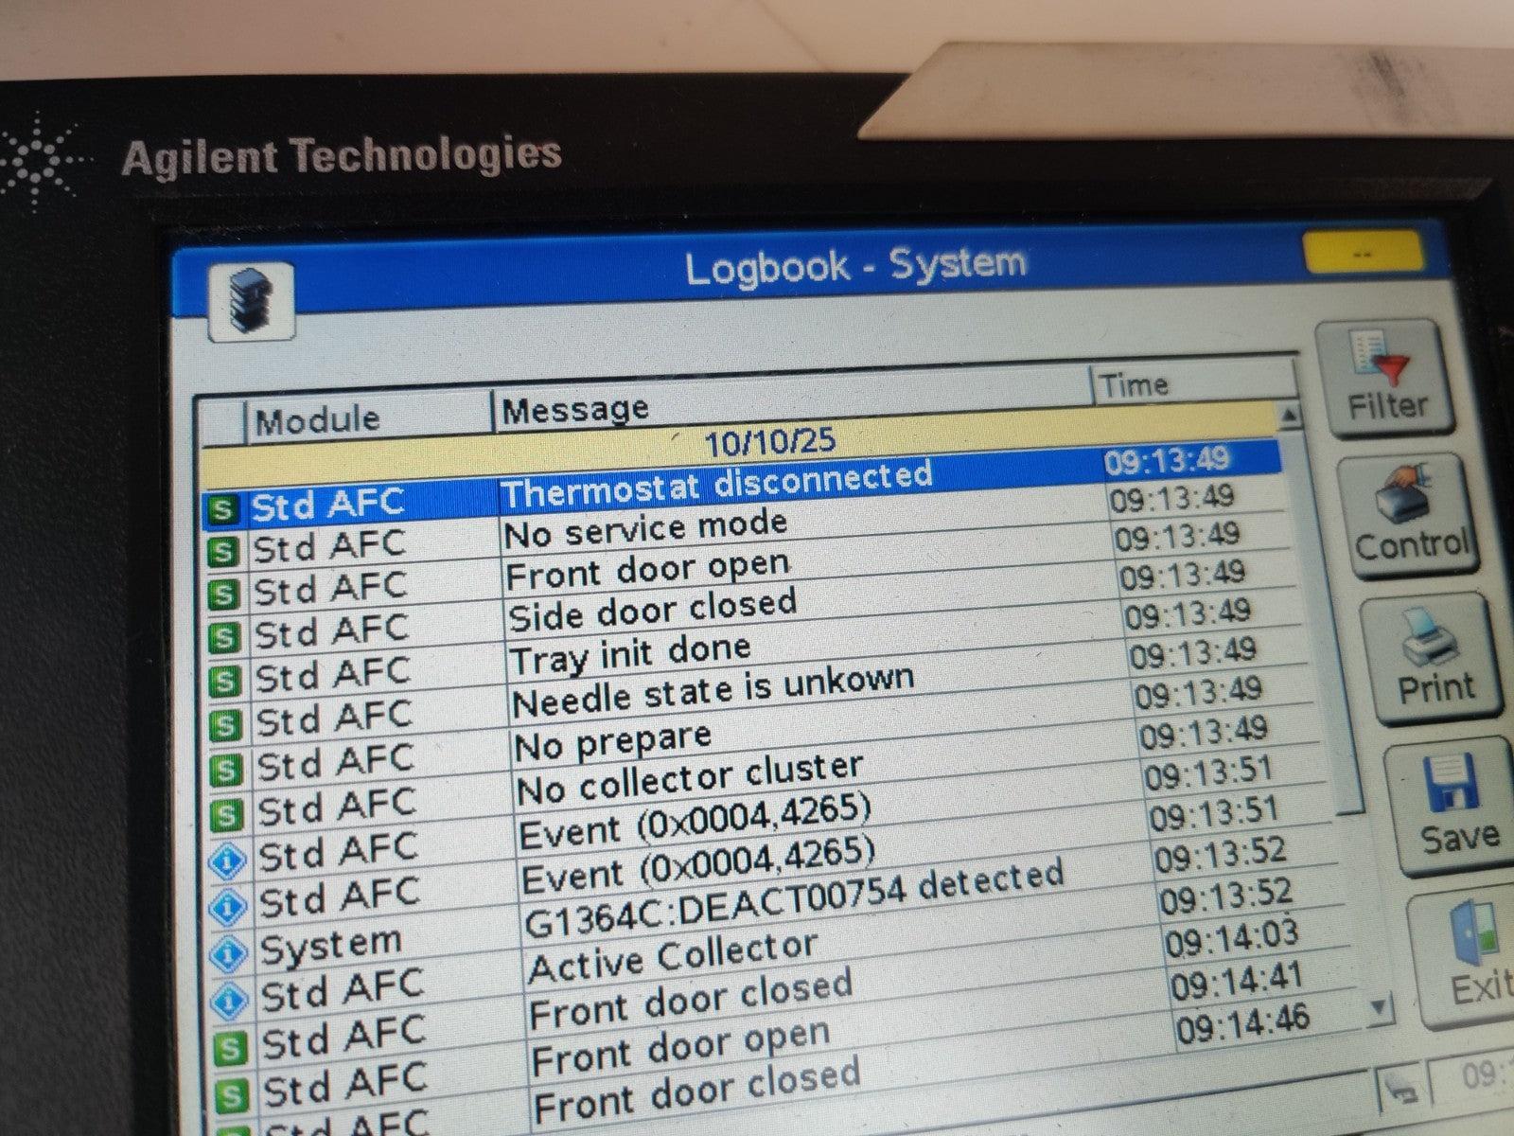Click the Time column header

click(x=1134, y=385)
